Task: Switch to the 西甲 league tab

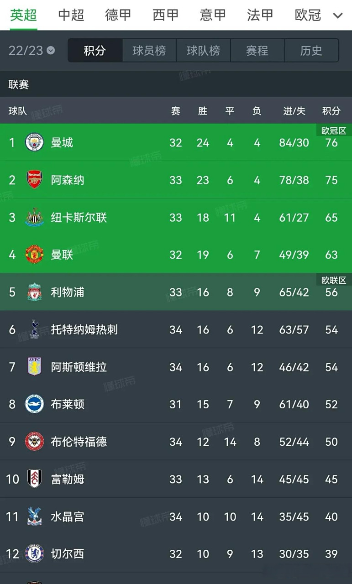Action: click(x=166, y=15)
